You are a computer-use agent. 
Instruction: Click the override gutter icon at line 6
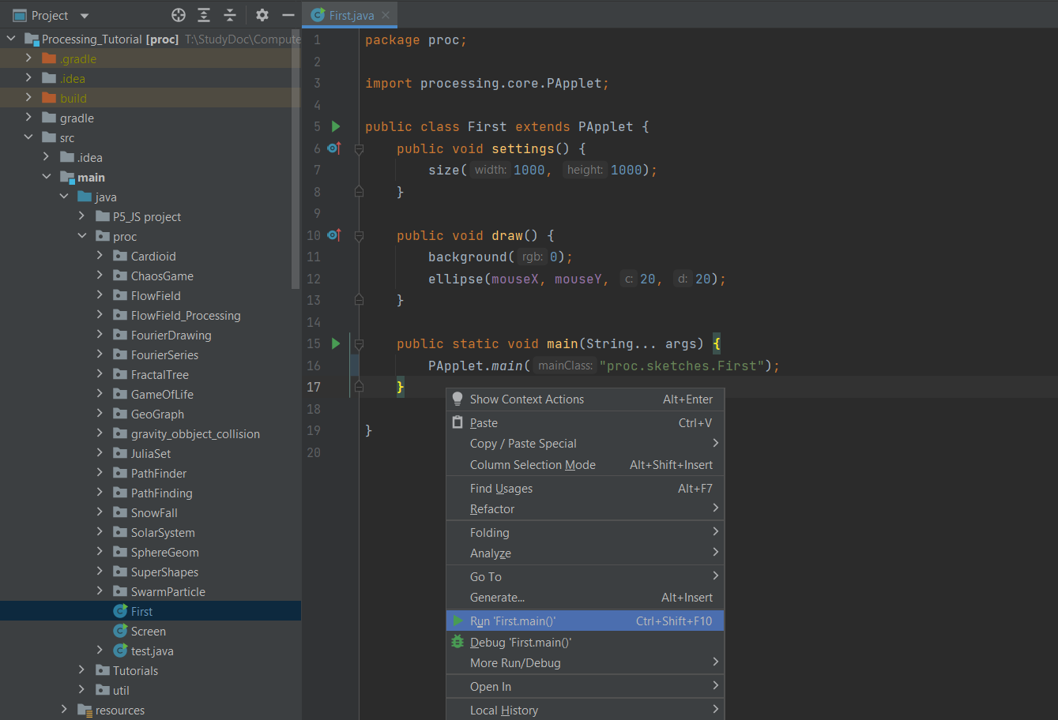333,148
